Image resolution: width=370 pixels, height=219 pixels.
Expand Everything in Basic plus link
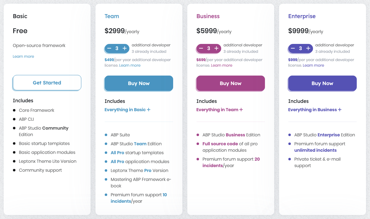tap(127, 110)
